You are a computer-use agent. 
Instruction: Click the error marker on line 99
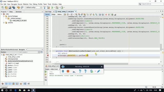(48, 55)
